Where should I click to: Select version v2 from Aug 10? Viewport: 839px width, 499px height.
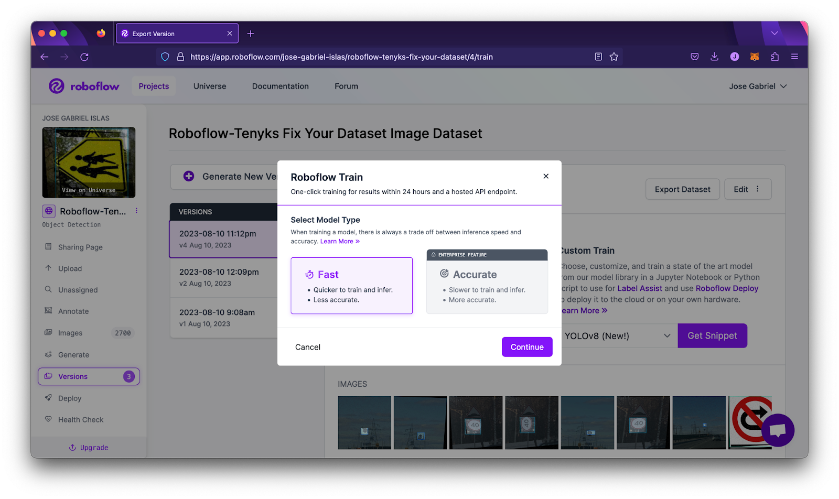click(219, 277)
